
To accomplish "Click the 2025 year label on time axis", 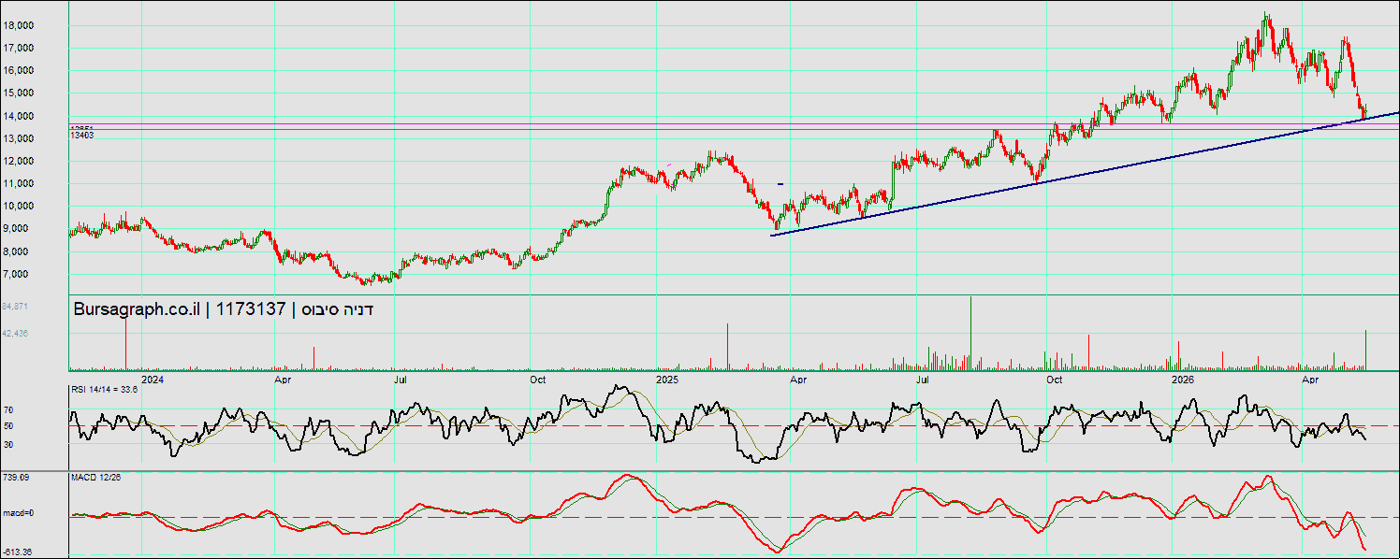I will point(666,380).
